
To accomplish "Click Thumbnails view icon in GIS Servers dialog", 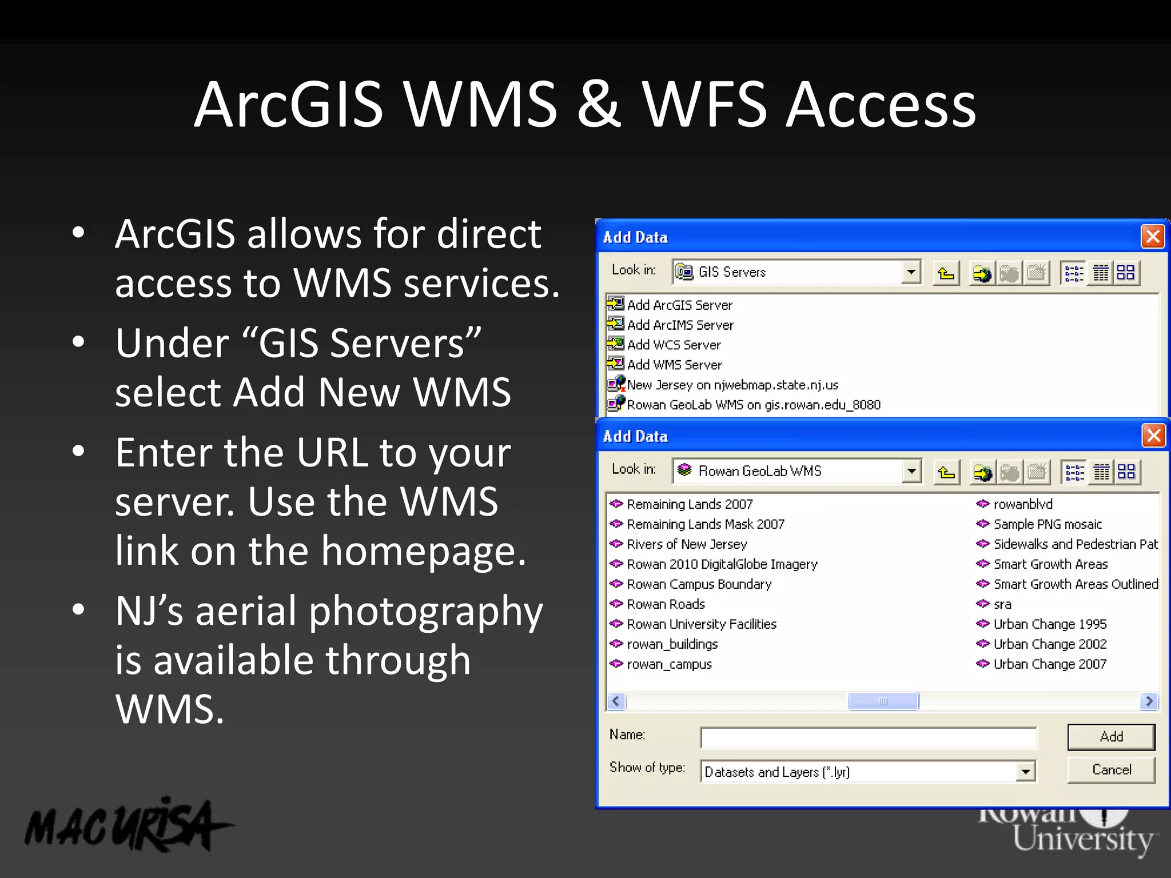I will (x=1126, y=273).
